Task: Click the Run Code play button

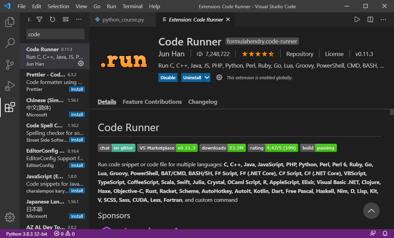Action: (x=357, y=19)
